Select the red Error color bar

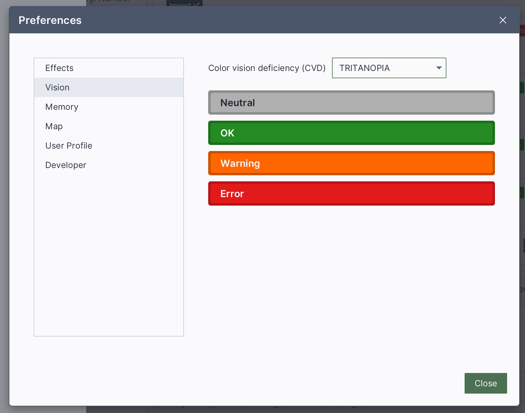click(351, 194)
